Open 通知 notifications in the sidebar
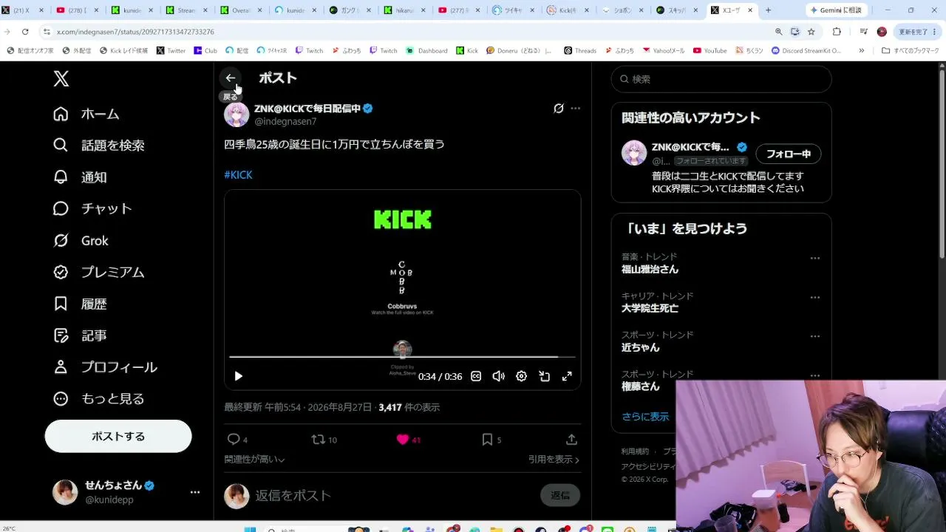Image resolution: width=946 pixels, height=532 pixels. [x=81, y=177]
